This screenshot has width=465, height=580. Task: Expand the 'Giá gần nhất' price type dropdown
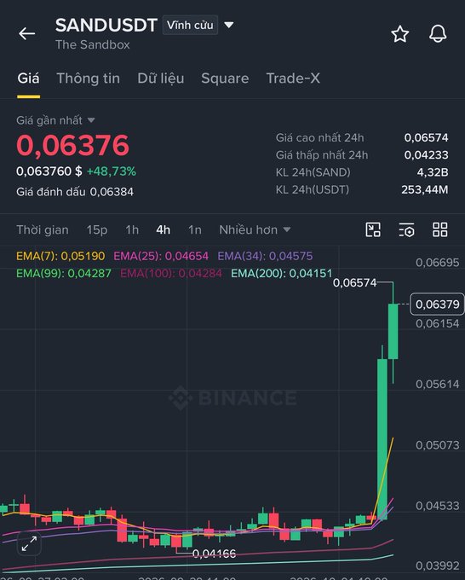(x=91, y=120)
